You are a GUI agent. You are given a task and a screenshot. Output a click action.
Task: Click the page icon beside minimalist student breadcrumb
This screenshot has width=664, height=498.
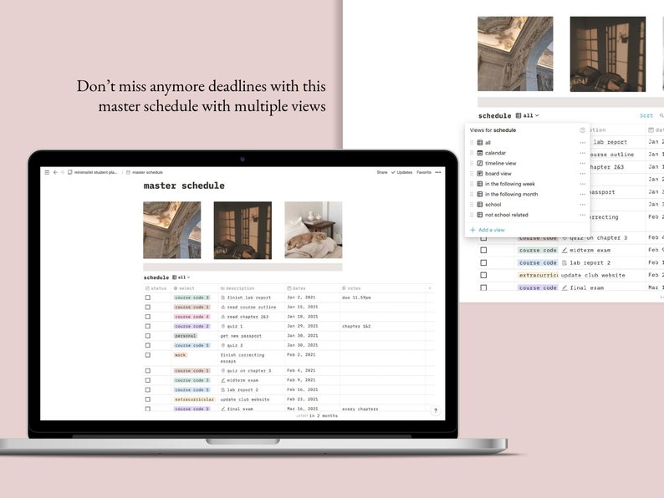tap(70, 172)
